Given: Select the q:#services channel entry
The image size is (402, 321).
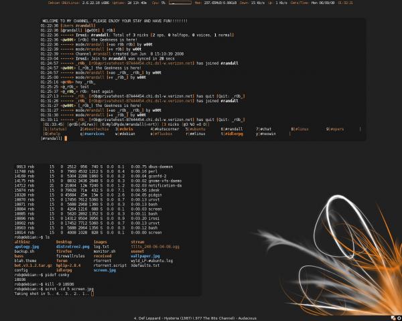Looking at the screenshot, I should (92, 134).
